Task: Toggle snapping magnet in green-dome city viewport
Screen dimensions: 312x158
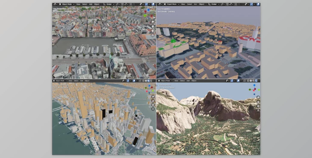Action: click(227, 4)
